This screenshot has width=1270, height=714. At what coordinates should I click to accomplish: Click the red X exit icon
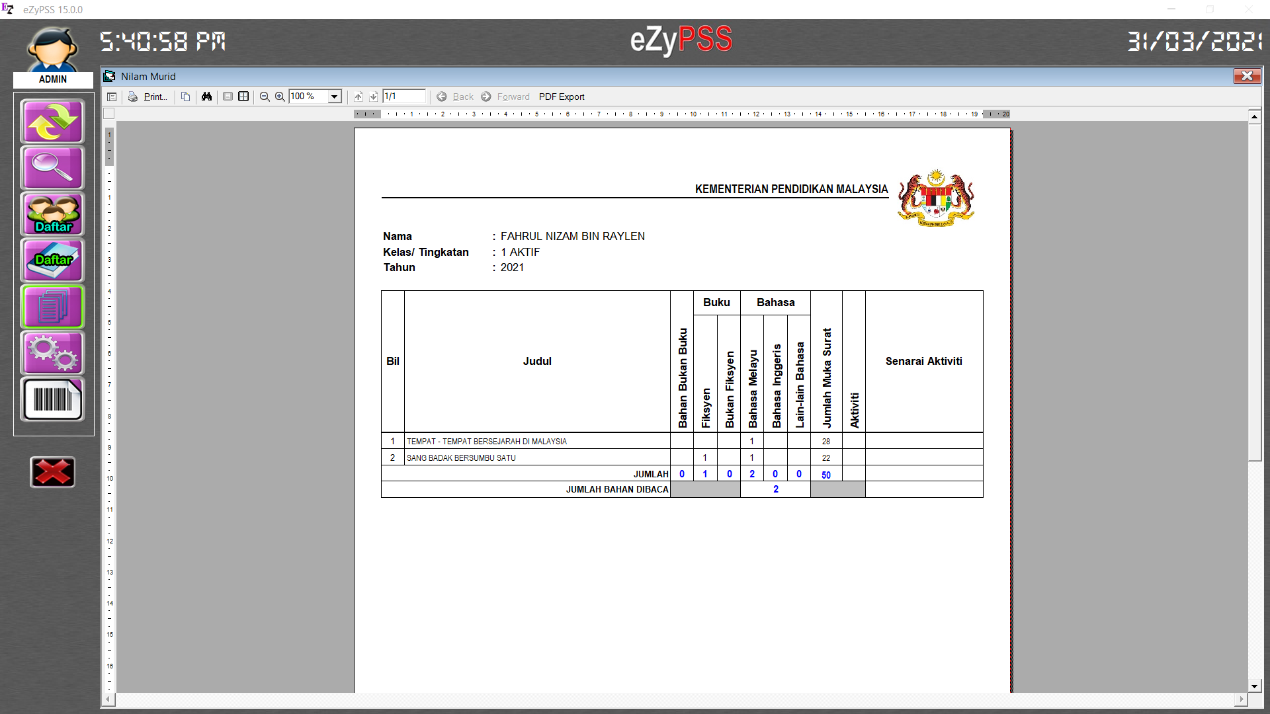click(x=52, y=472)
